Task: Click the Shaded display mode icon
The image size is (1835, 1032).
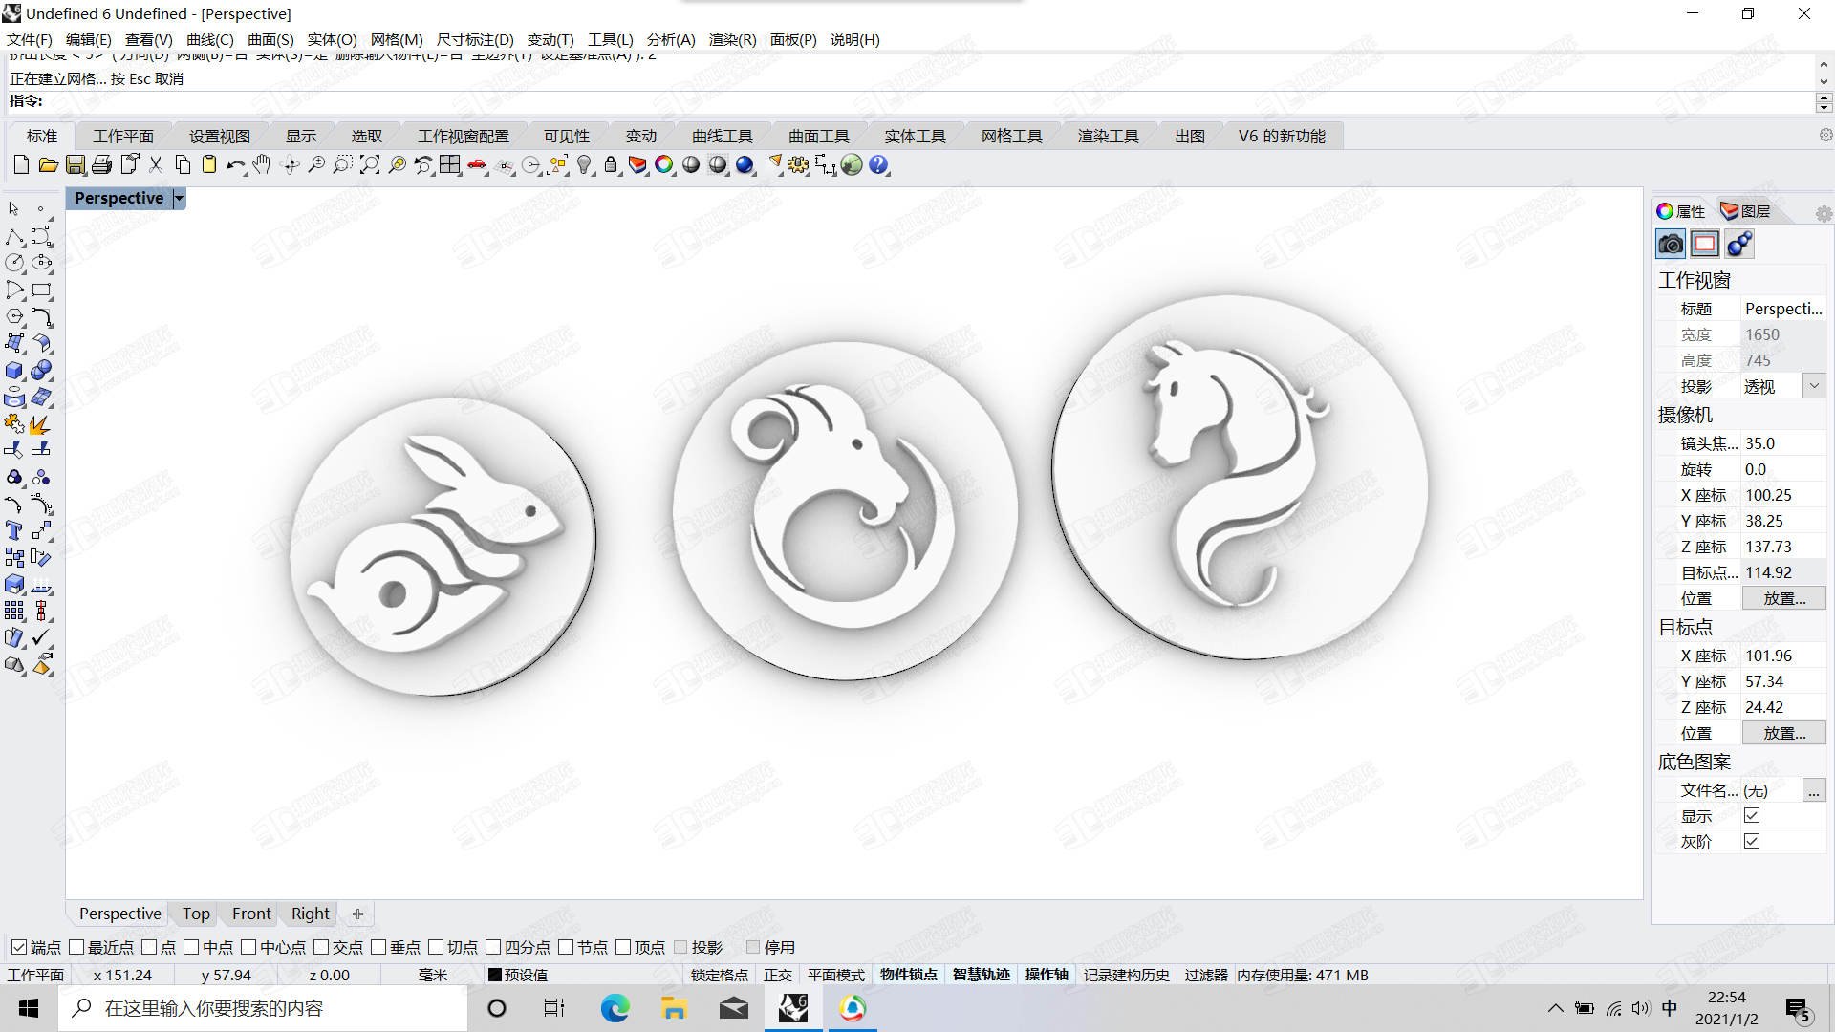Action: click(x=692, y=165)
